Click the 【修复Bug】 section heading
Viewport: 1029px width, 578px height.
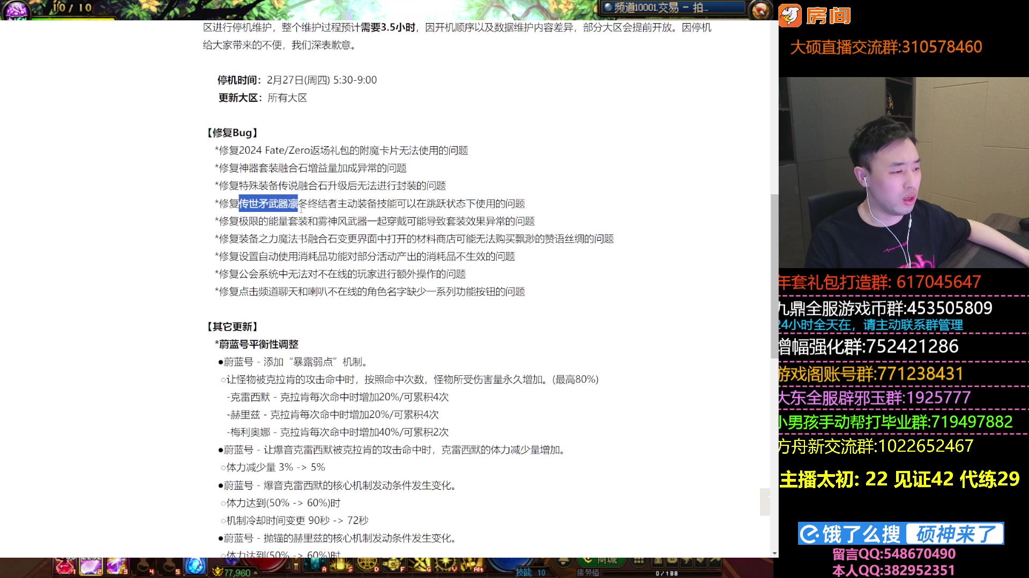[x=232, y=133]
